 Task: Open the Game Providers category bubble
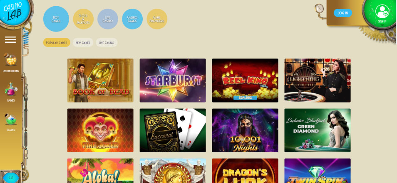click(157, 19)
